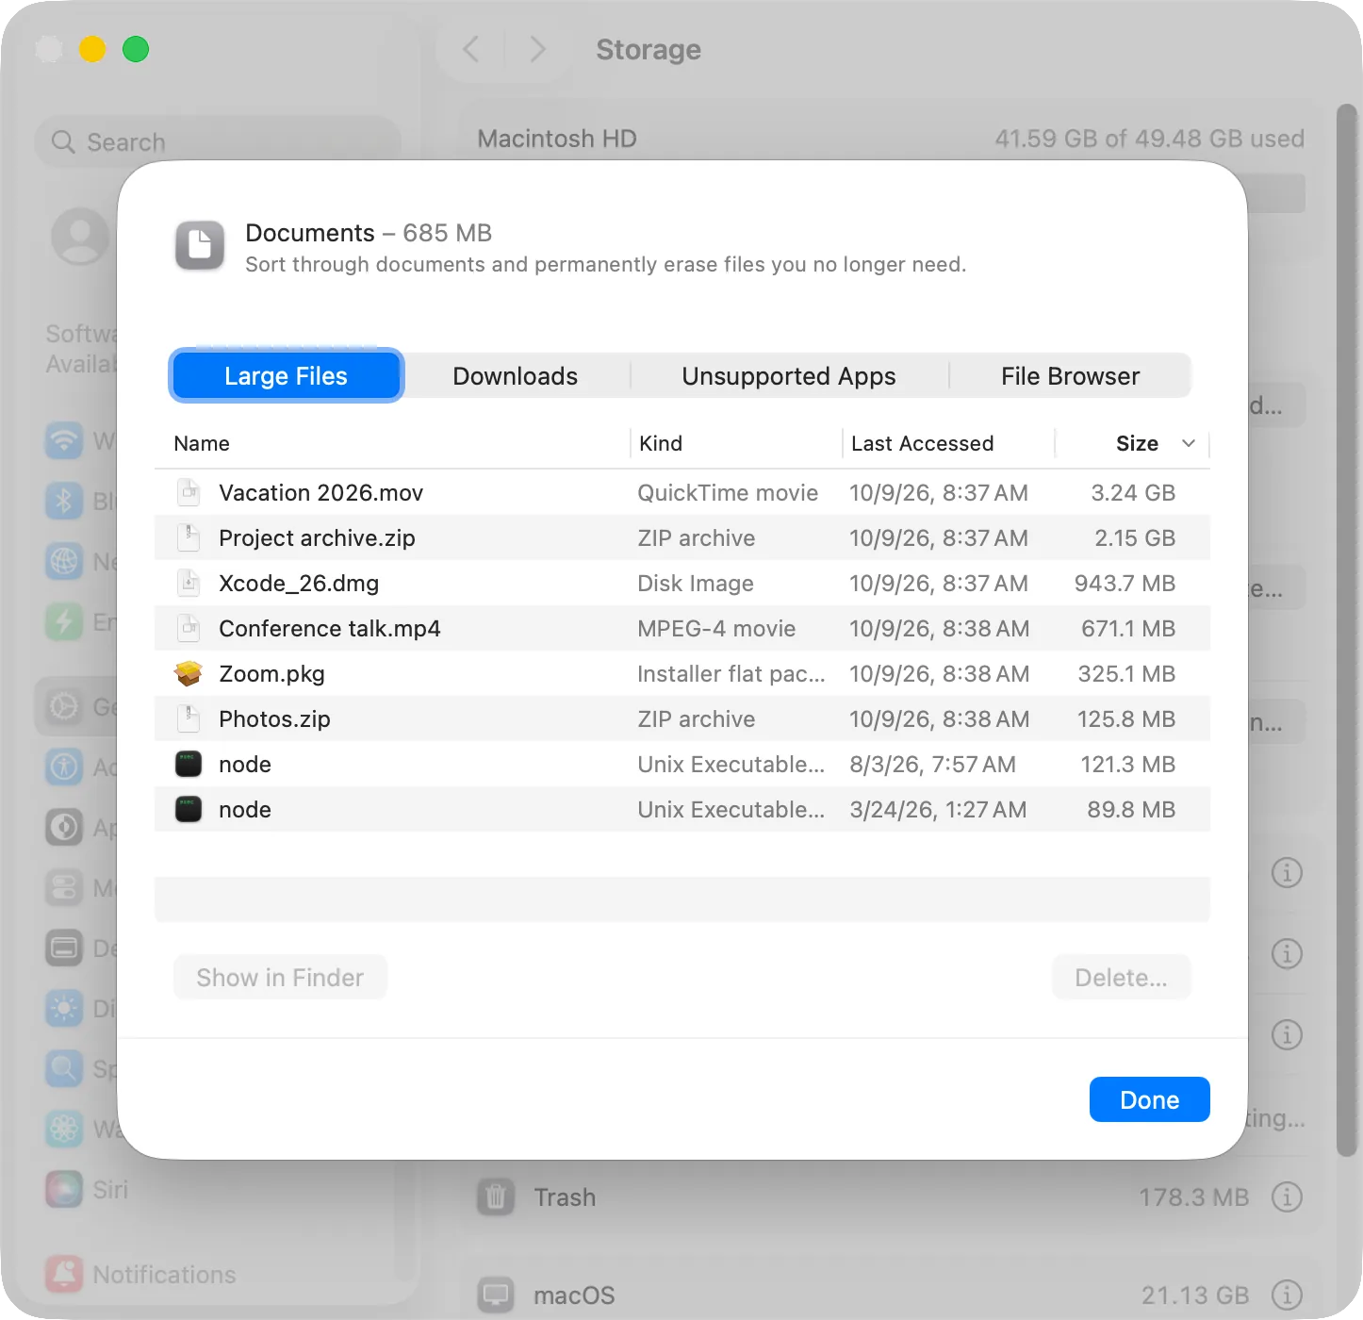This screenshot has height=1320, width=1363.
Task: Click the Storage window vertical scrollbar
Action: (1348, 630)
